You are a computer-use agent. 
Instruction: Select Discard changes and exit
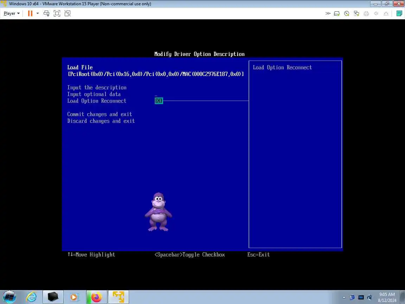[x=101, y=121]
